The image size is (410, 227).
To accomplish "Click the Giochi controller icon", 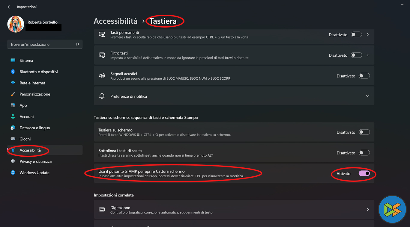I will pyautogui.click(x=13, y=139).
